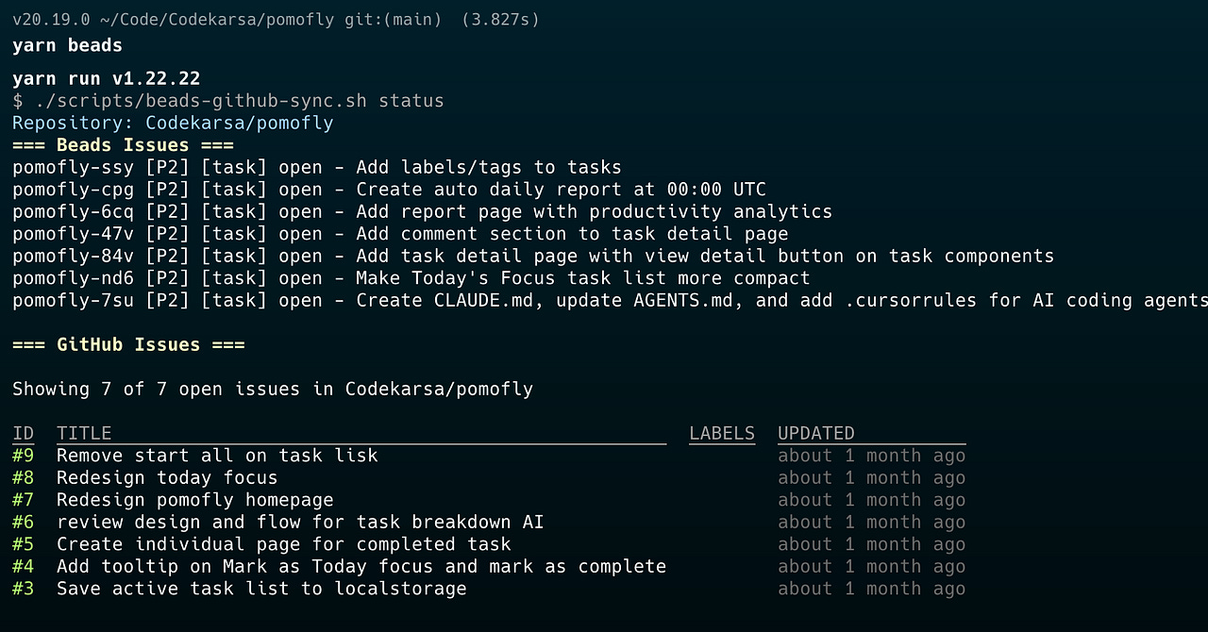The width and height of the screenshot is (1208, 632).
Task: Click issue number #5
Action: click(23, 544)
